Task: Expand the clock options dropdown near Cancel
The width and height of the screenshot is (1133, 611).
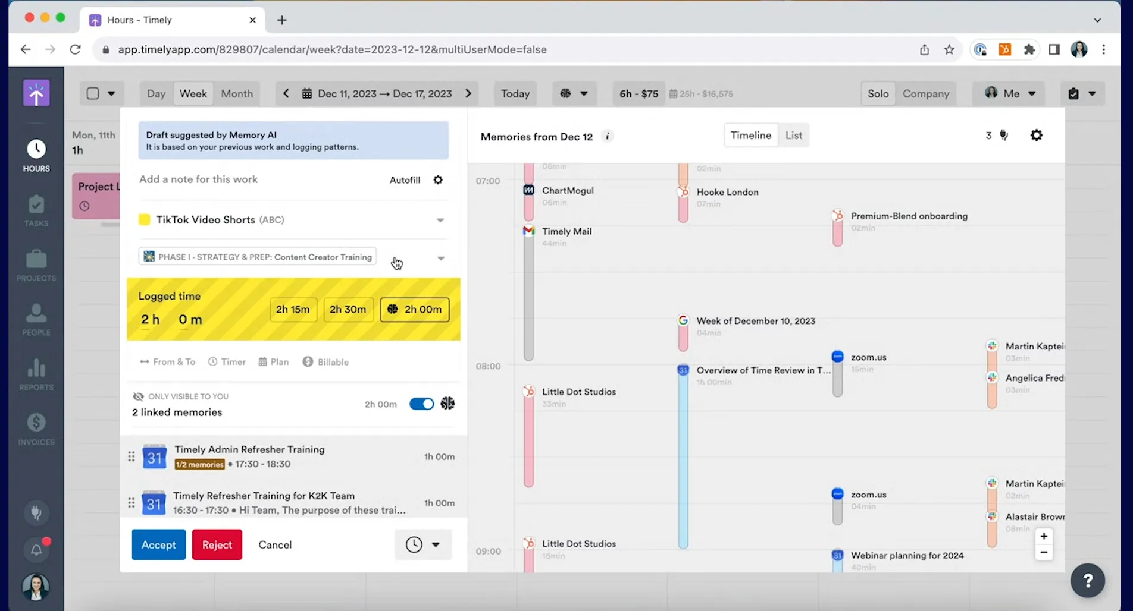Action: click(436, 545)
